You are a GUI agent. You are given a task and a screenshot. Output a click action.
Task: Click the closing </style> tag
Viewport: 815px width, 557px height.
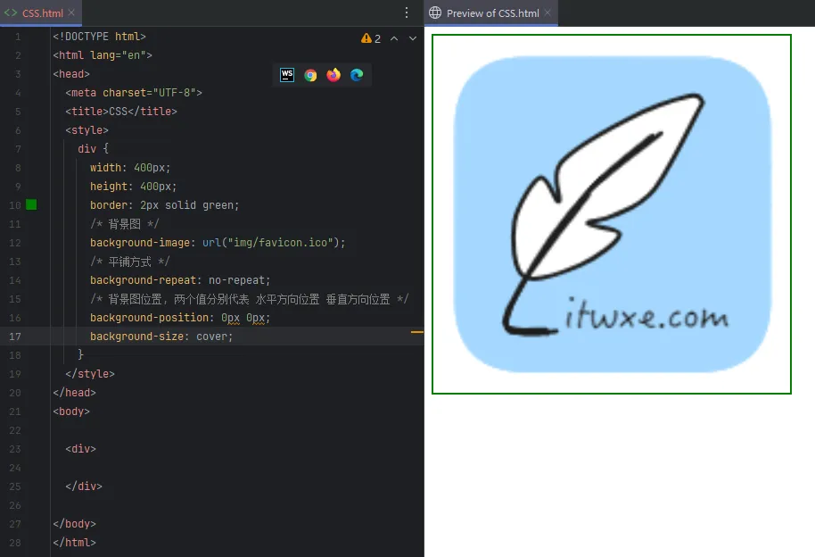[x=90, y=374]
